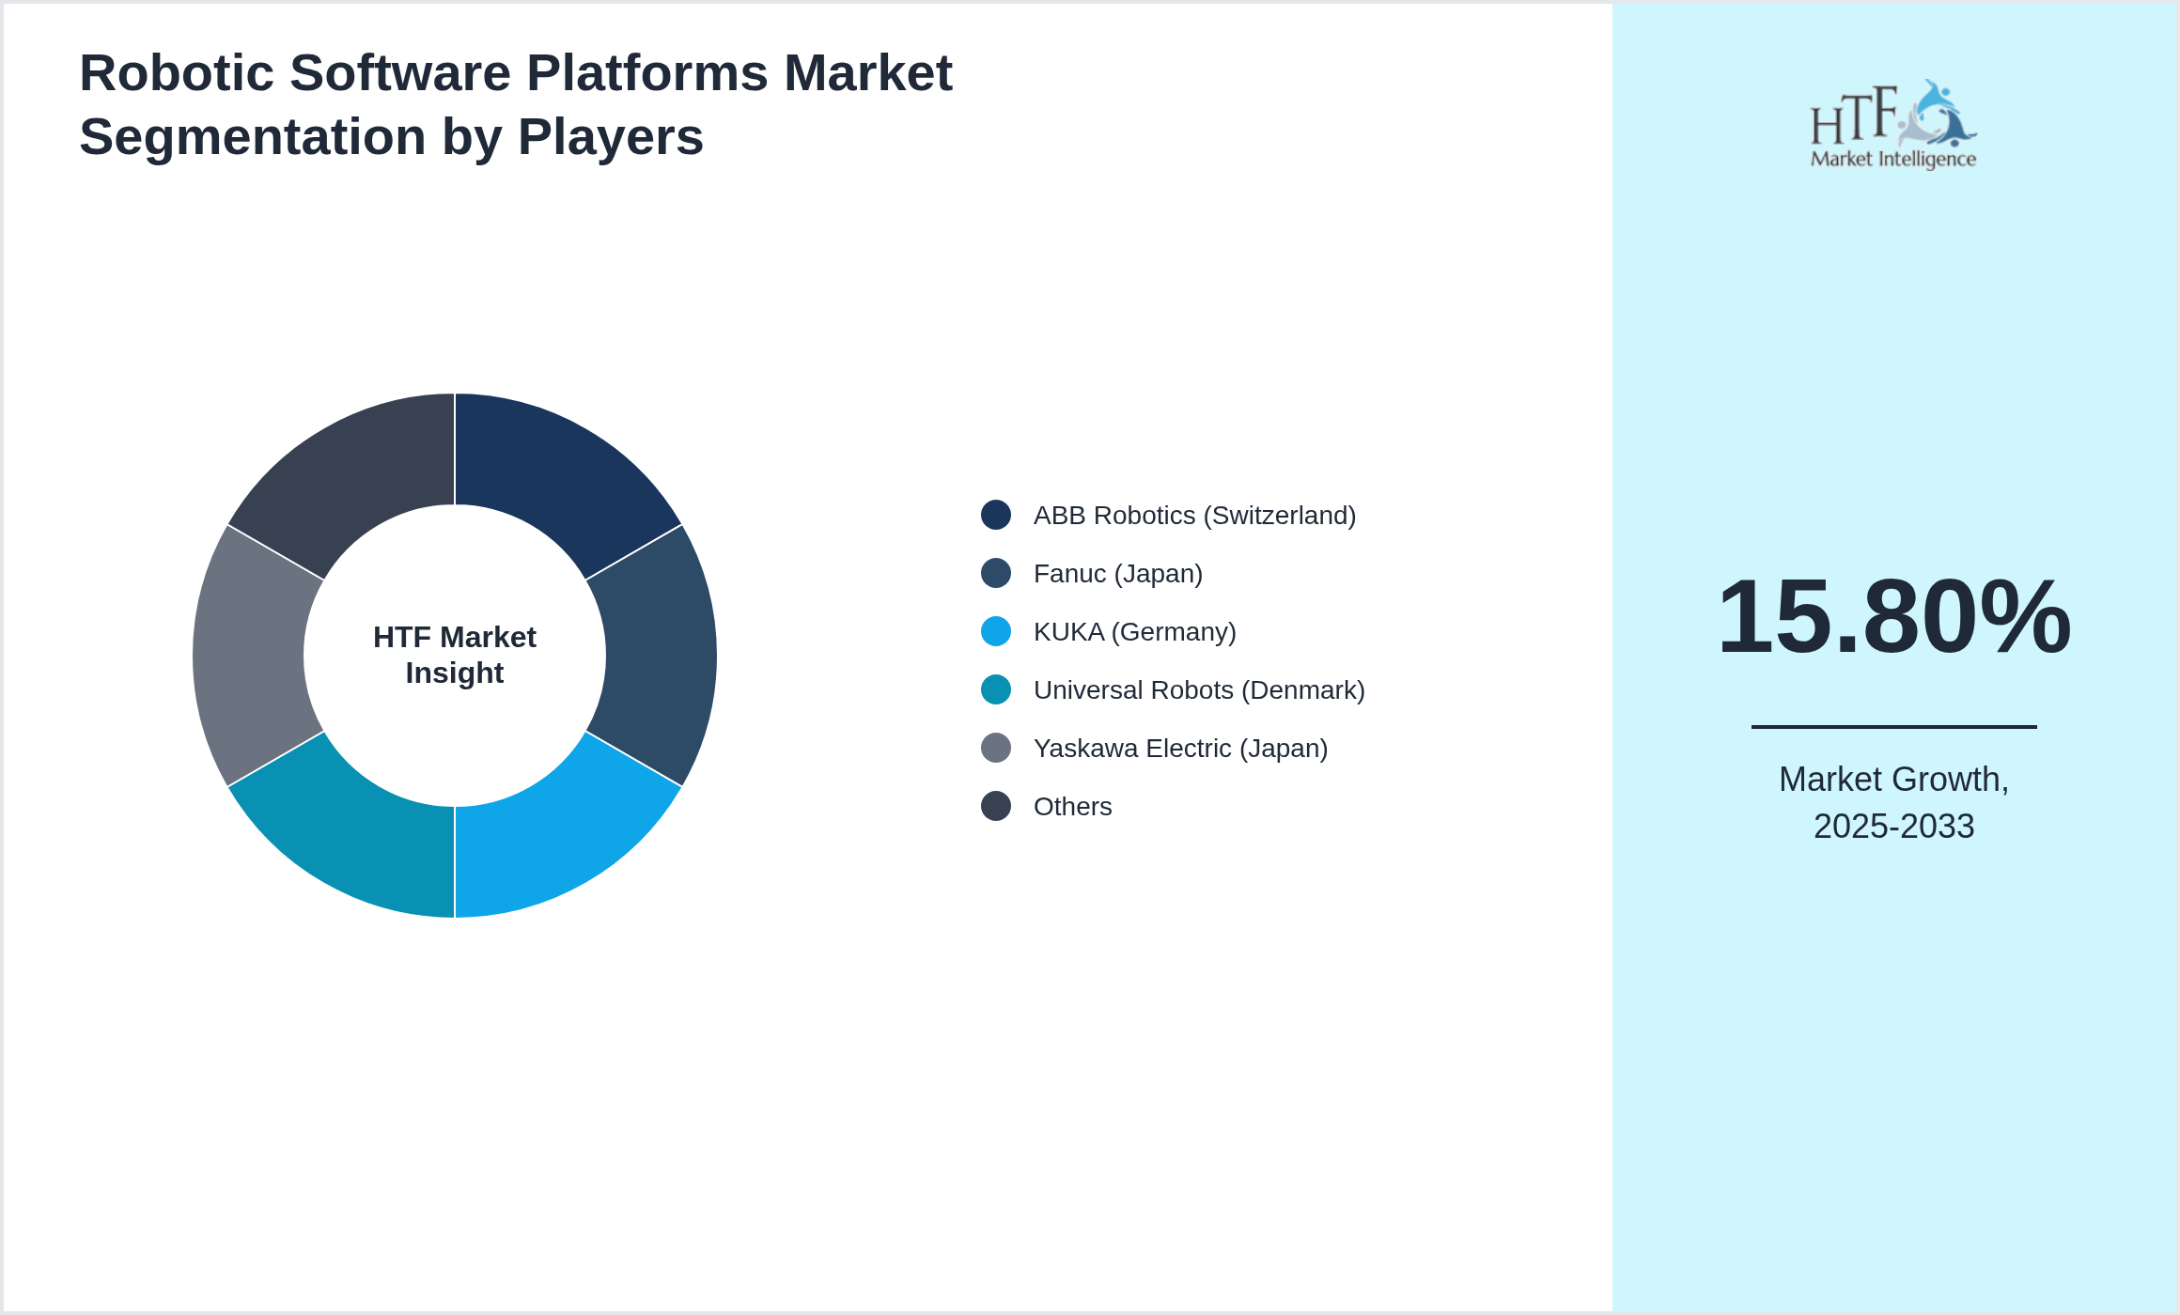Select the Universal Robots (Denmark) legend label
This screenshot has height=1315, width=2180.
coord(1199,689)
